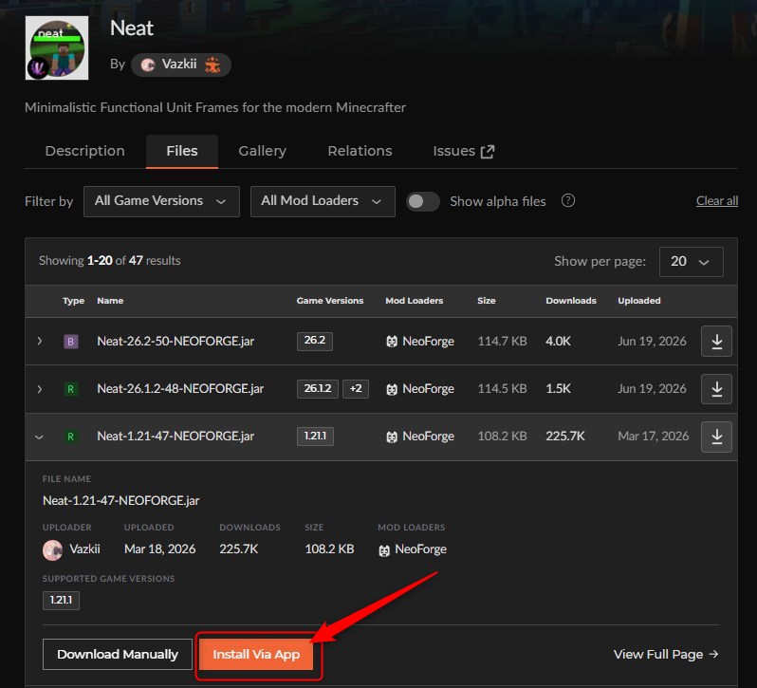Open the Gallery tab
757x688 pixels.
coord(262,151)
